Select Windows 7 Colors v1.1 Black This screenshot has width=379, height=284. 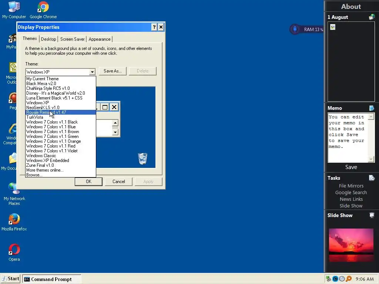click(61, 122)
